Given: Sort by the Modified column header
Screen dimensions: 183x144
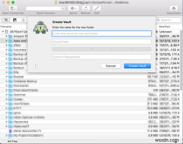Looking at the screenshot, I should 165,27.
